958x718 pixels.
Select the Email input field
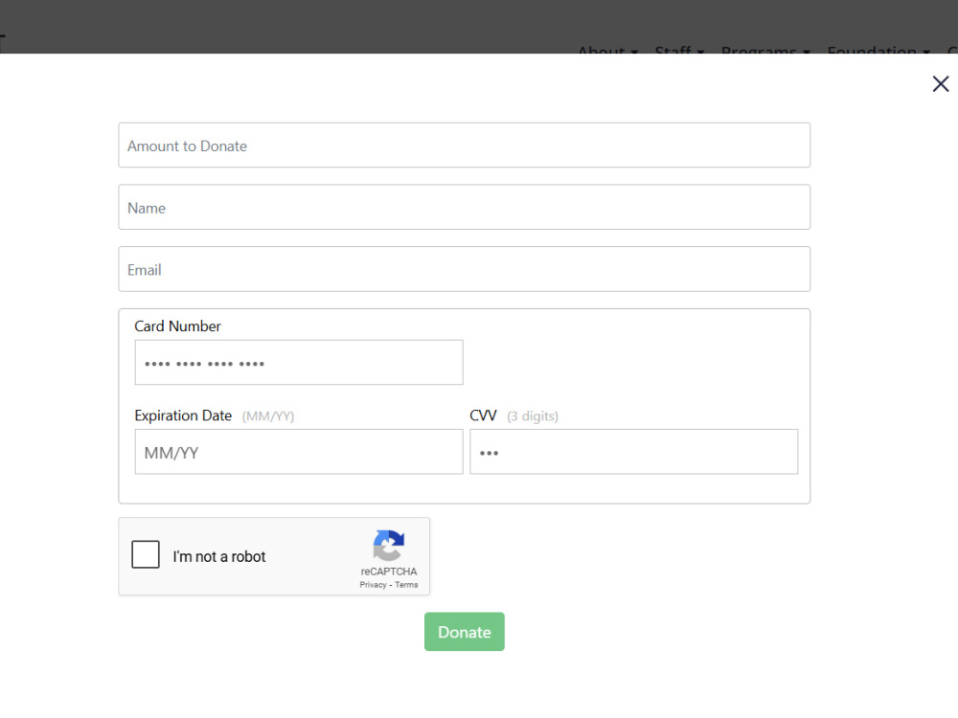tap(465, 269)
